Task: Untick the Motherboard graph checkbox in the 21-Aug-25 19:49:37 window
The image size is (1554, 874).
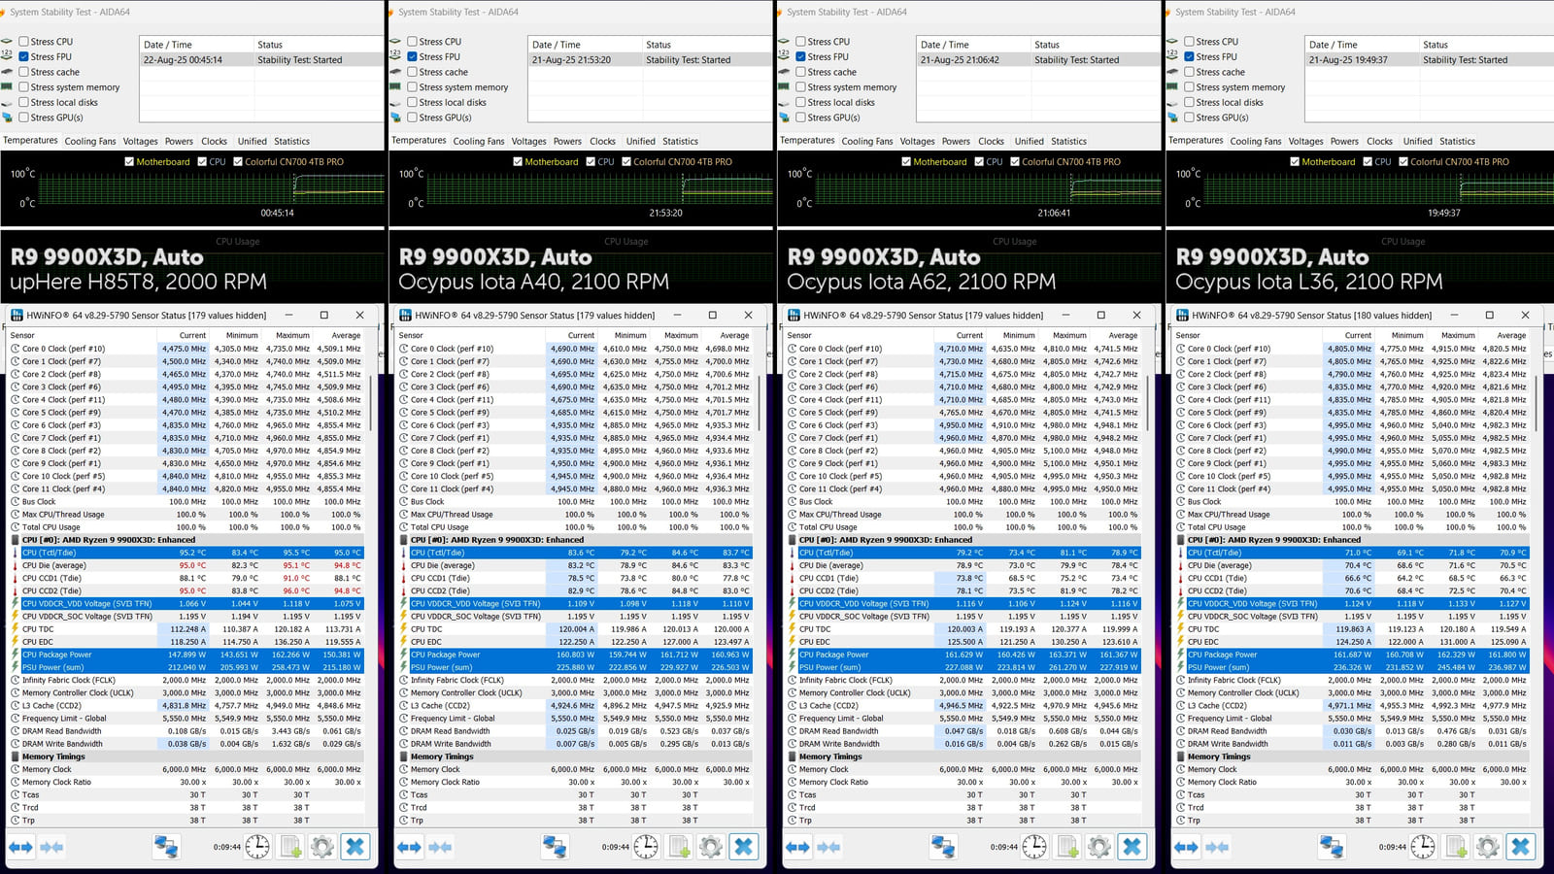Action: 1295,162
